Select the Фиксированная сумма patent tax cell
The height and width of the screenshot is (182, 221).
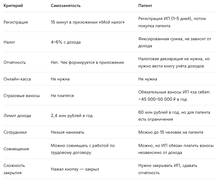click(x=175, y=42)
